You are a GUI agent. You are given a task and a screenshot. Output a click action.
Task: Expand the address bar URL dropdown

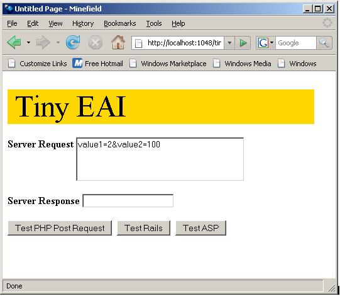[229, 43]
